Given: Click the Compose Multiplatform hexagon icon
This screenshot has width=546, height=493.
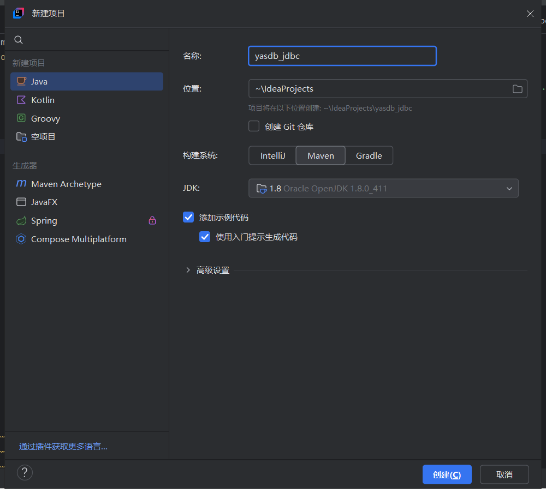Looking at the screenshot, I should point(21,239).
